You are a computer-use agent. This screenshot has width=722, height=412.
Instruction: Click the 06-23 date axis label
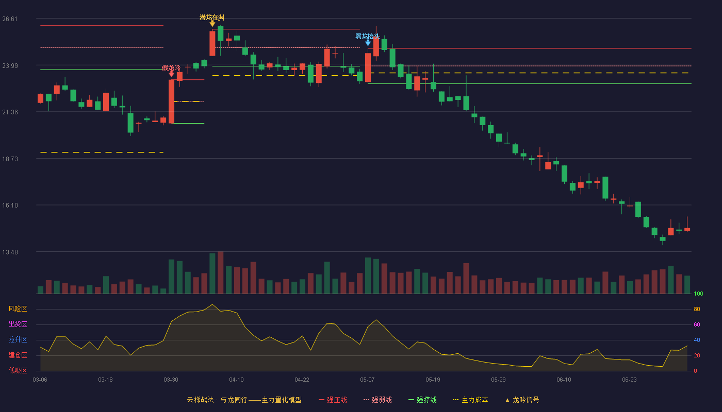point(629,380)
